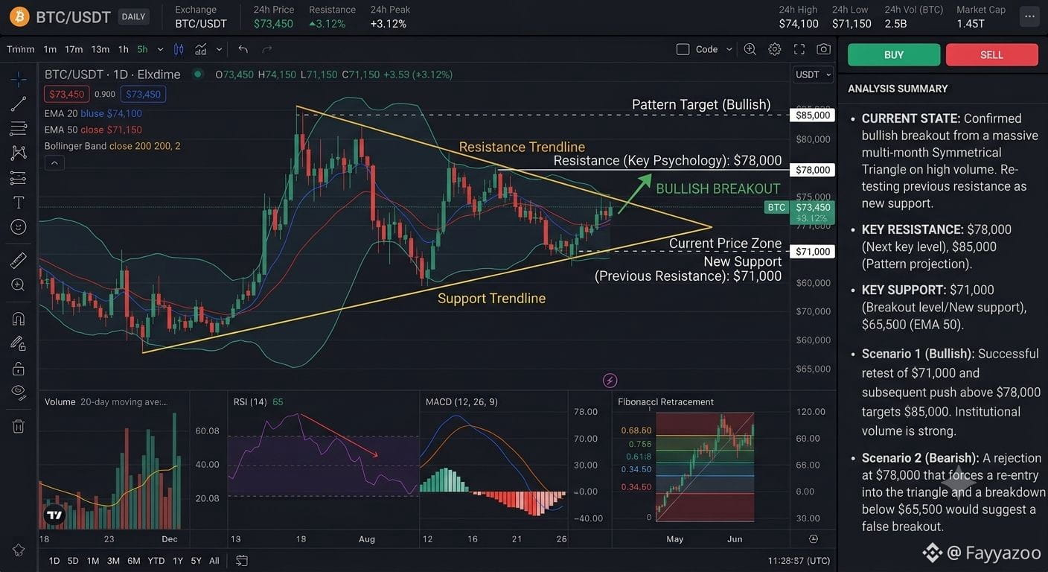This screenshot has width=1048, height=572.
Task: Toggle hide all drawings eye icon
Action: tap(19, 393)
